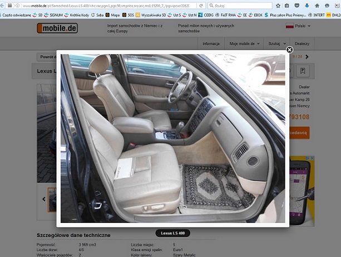Screen dimensions: 341x257
Task: Open site identity info icon in address bar
Action: click(x=18, y=6)
